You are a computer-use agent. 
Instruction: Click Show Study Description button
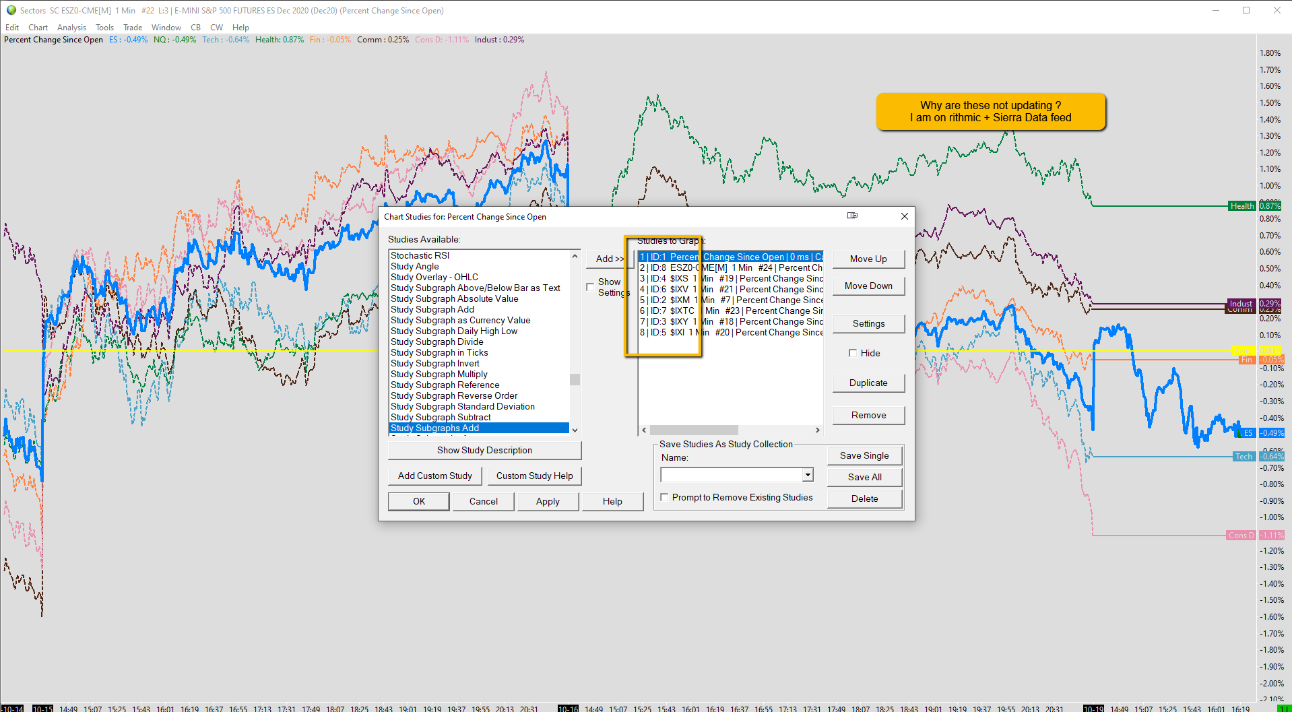pos(484,450)
